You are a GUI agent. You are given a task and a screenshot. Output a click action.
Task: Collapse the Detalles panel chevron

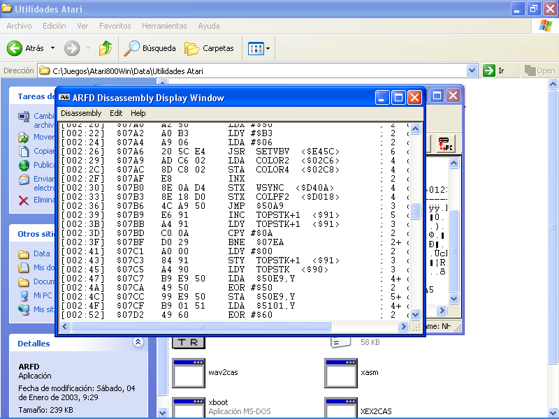tap(138, 342)
